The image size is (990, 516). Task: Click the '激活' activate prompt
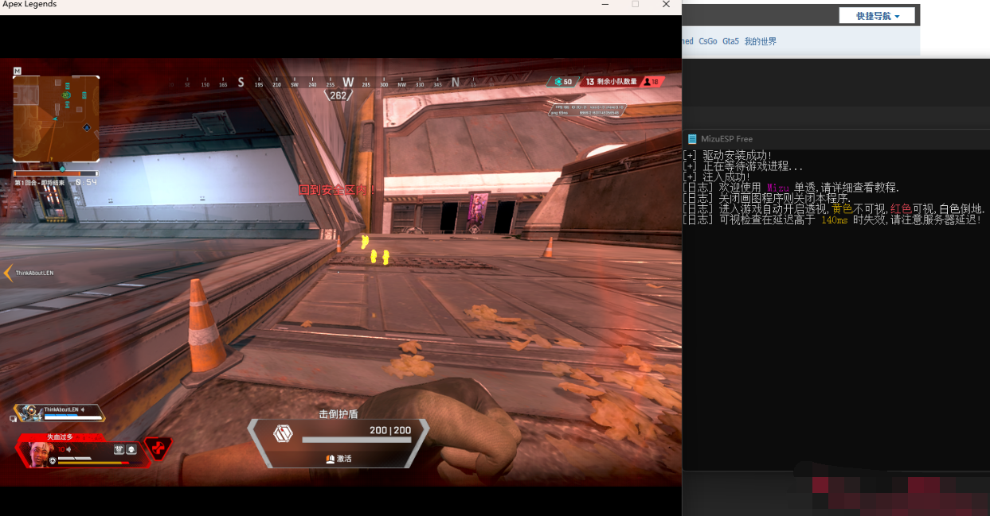coord(338,459)
